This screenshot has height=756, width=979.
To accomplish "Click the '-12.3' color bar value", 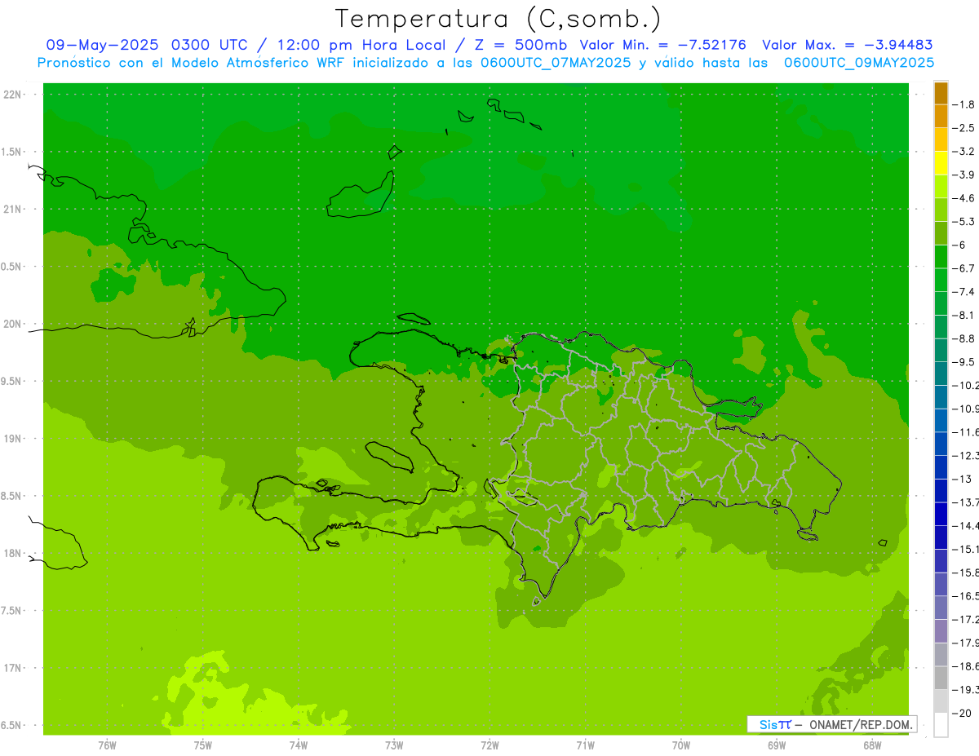I will [x=966, y=455].
